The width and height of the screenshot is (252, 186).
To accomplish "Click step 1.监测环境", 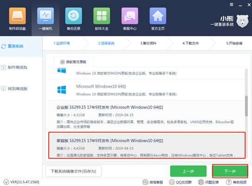I will click(62, 43).
